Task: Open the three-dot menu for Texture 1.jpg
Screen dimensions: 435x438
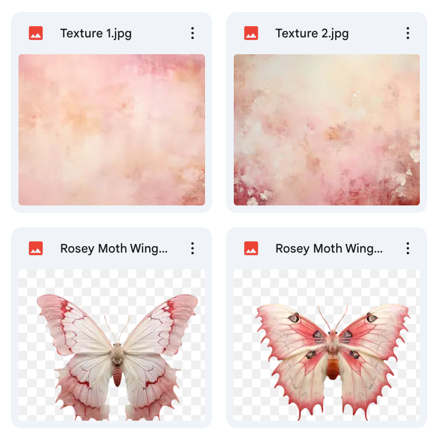Action: point(193,33)
